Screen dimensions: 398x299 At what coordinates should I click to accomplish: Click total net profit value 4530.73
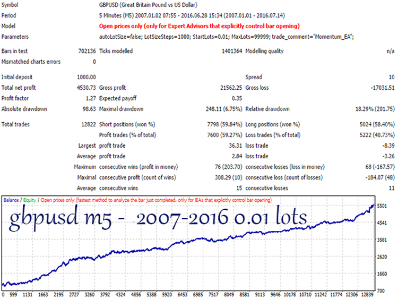click(86, 88)
